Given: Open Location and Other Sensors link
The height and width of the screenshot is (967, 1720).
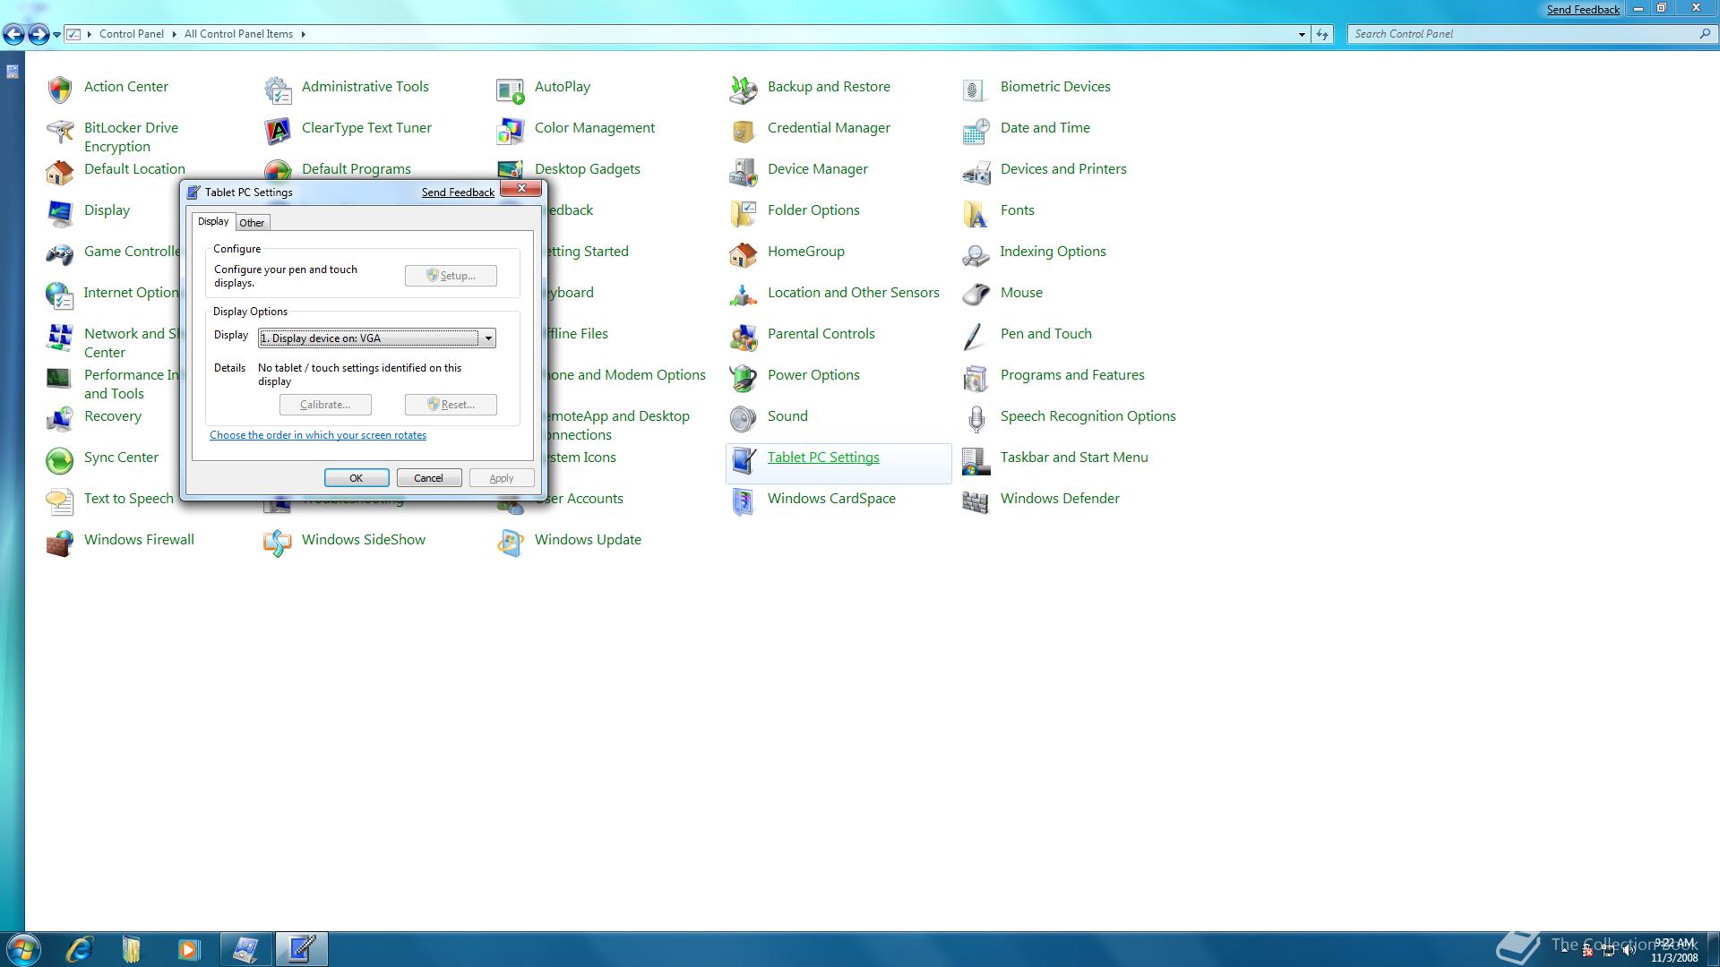Looking at the screenshot, I should 854,293.
